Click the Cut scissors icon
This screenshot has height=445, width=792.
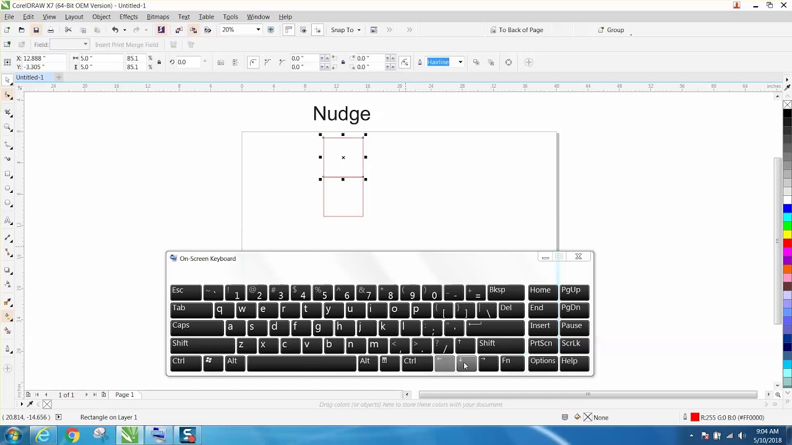click(x=68, y=30)
